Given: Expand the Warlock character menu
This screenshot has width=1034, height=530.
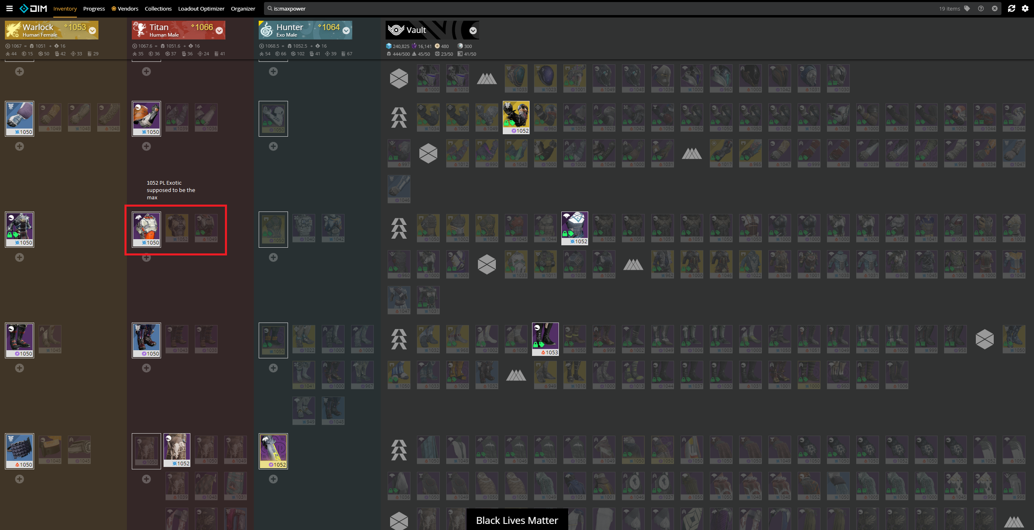Looking at the screenshot, I should [x=92, y=31].
